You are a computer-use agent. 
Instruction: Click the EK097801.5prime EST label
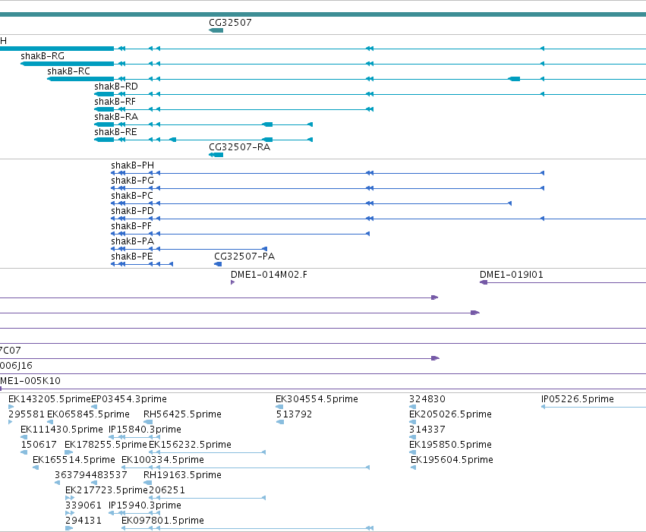tap(162, 521)
